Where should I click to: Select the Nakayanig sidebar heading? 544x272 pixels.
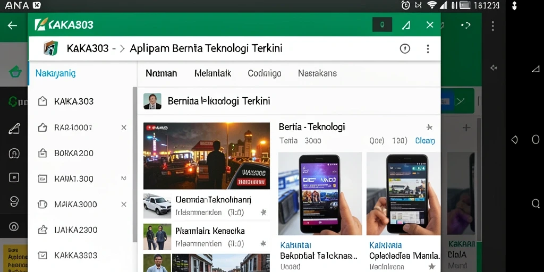(55, 73)
